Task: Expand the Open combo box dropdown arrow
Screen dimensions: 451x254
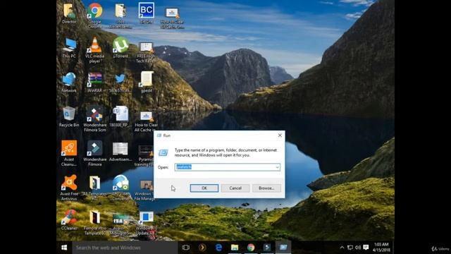Action: tap(277, 167)
